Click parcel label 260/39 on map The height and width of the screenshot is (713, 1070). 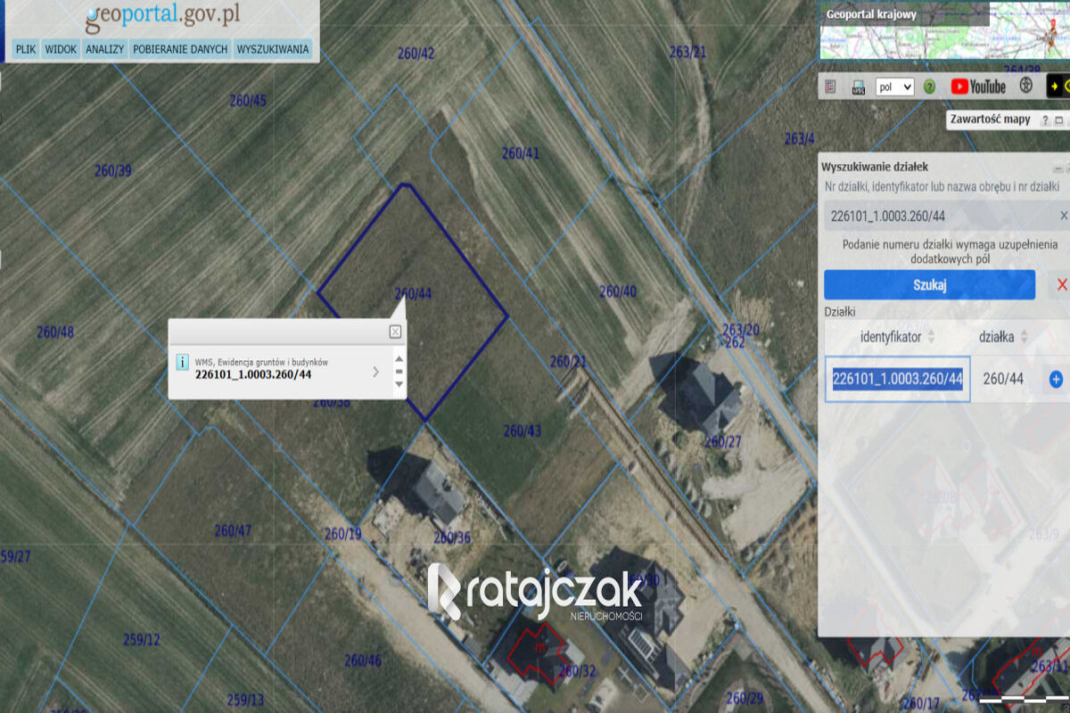click(113, 170)
